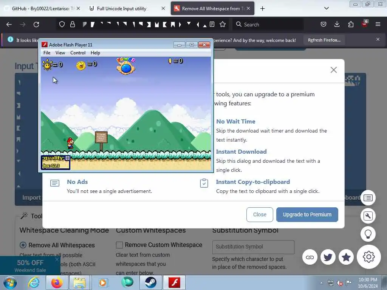Click the quality plus button in game
This screenshot has height=290, width=387.
pyautogui.click(x=67, y=158)
